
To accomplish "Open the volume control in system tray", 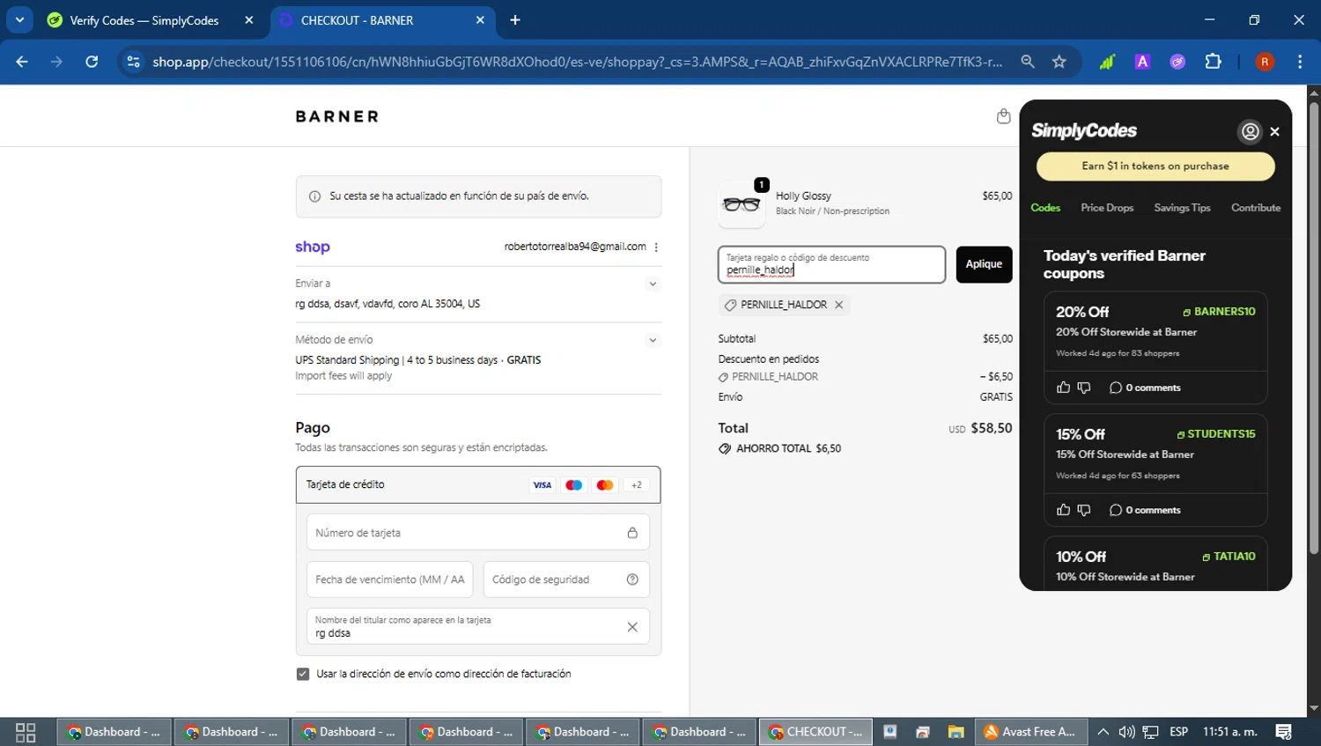I will click(x=1126, y=732).
